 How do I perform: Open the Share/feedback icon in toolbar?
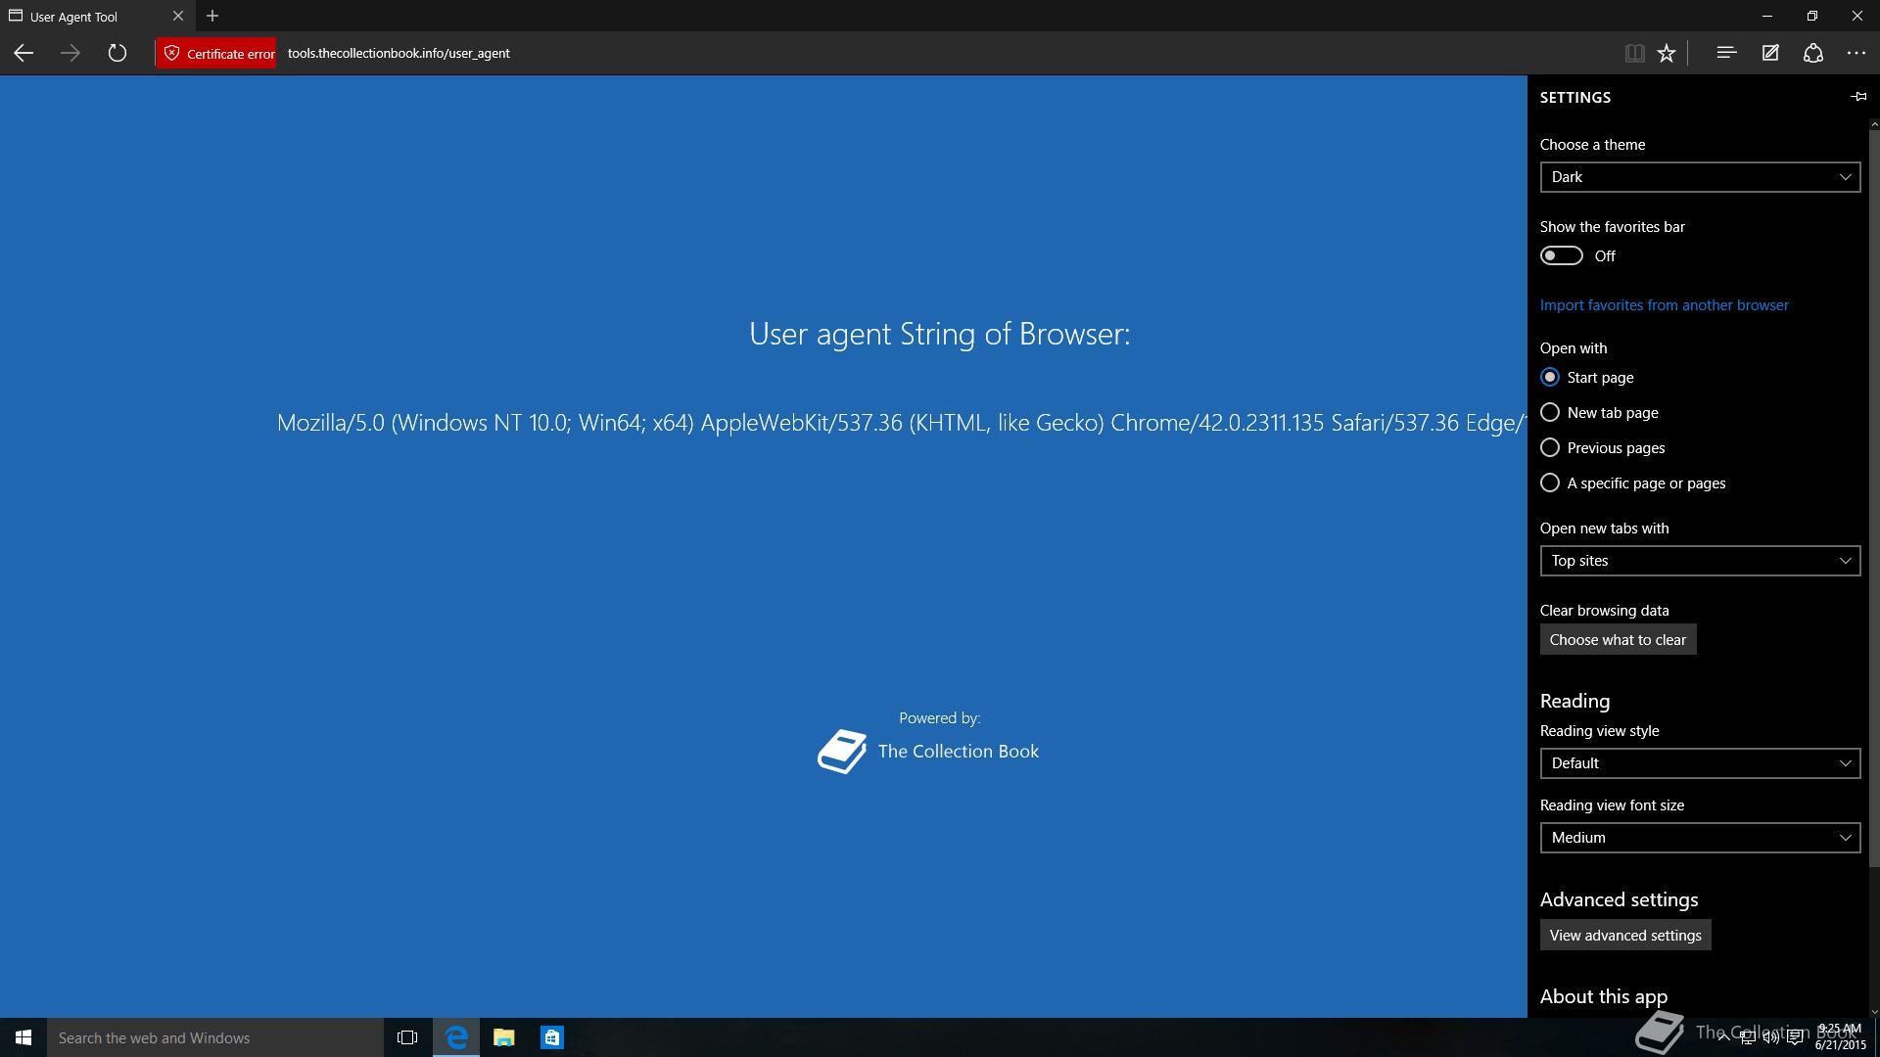[x=1813, y=53]
